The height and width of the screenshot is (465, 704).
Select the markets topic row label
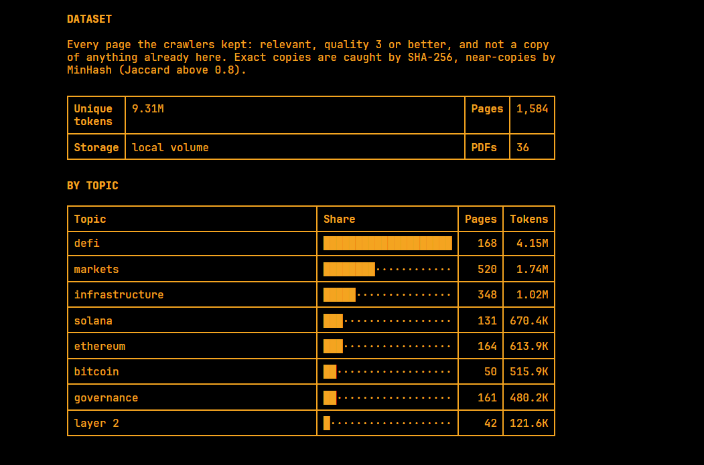pyautogui.click(x=96, y=269)
